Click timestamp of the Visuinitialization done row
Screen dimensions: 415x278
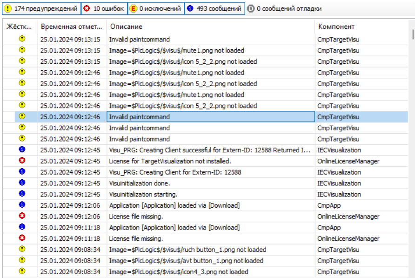click(70, 183)
